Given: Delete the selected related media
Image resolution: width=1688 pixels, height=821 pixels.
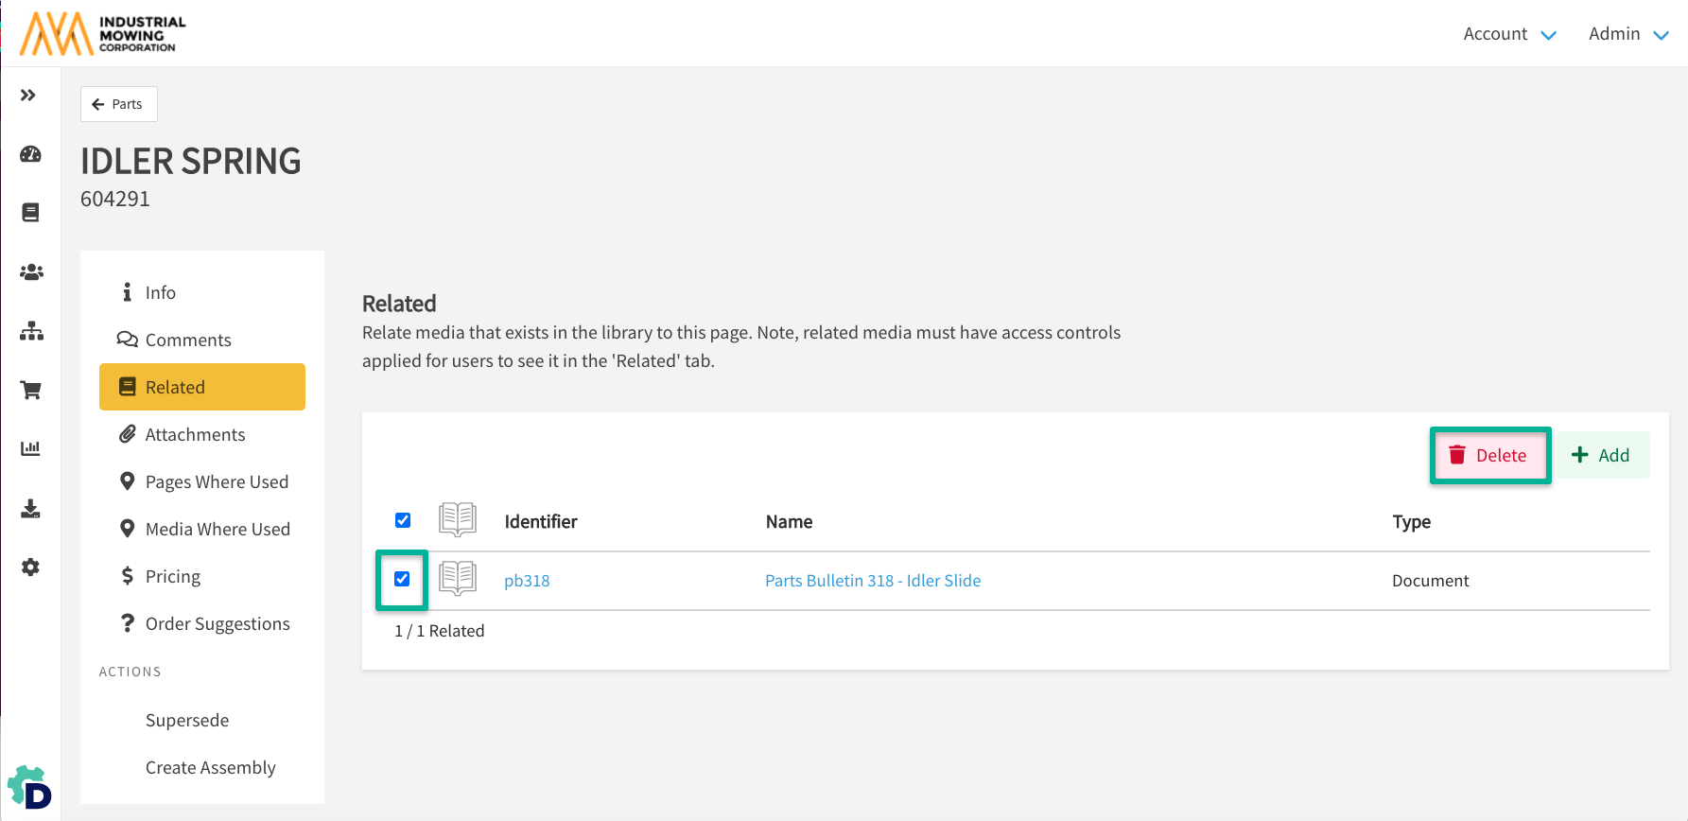Looking at the screenshot, I should coord(1489,455).
